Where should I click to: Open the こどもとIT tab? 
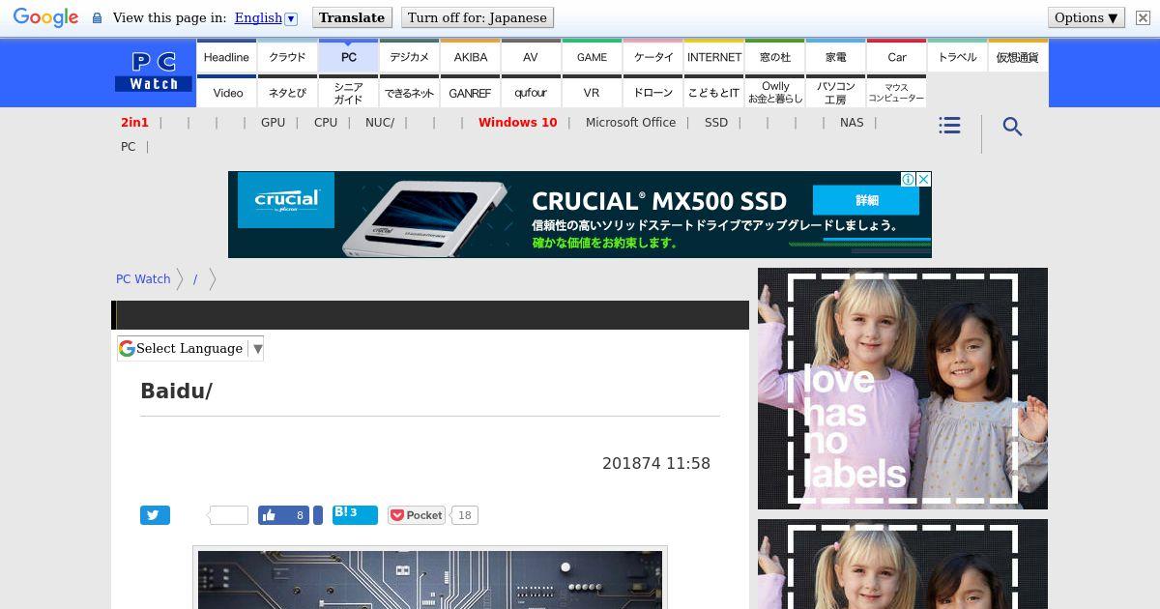pos(713,92)
